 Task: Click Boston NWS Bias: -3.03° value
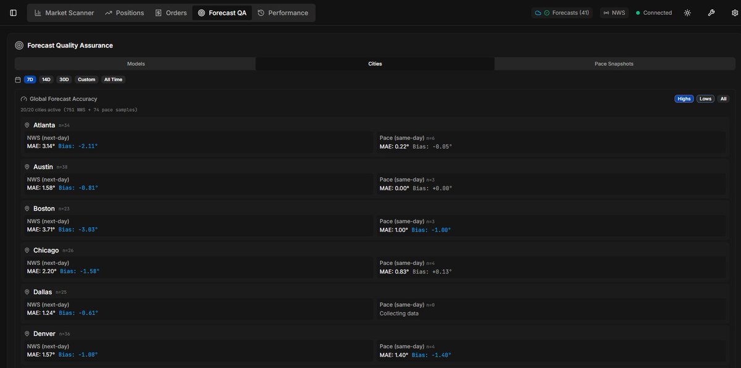coord(78,230)
